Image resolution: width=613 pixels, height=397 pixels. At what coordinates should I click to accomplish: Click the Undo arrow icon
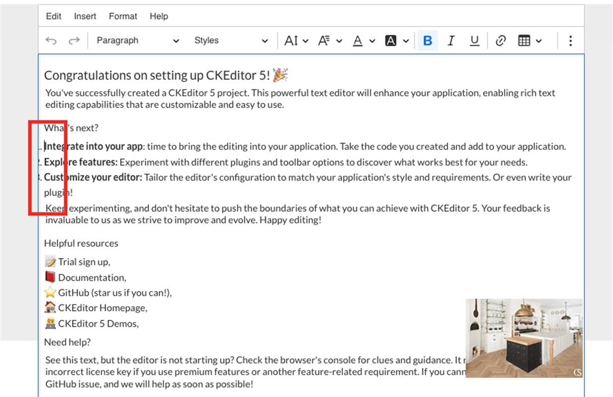coord(51,41)
